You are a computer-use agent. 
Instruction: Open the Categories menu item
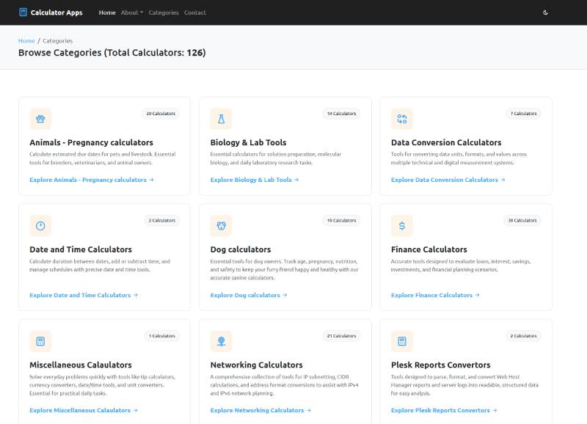point(163,12)
